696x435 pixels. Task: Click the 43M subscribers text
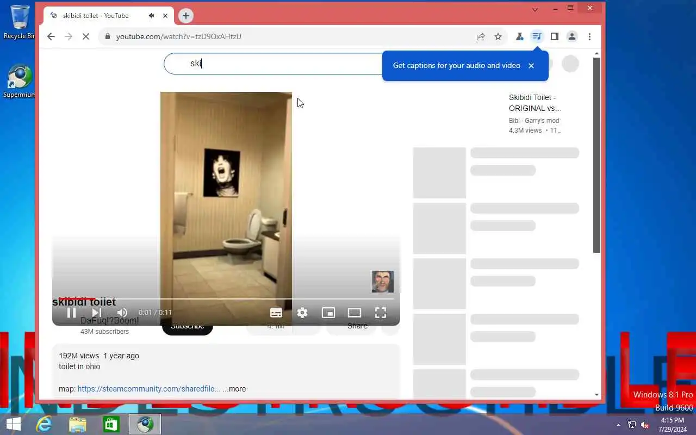[x=104, y=332]
